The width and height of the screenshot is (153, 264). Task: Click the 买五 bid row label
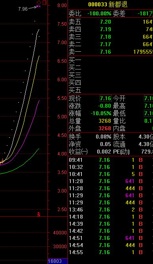coord(75,90)
